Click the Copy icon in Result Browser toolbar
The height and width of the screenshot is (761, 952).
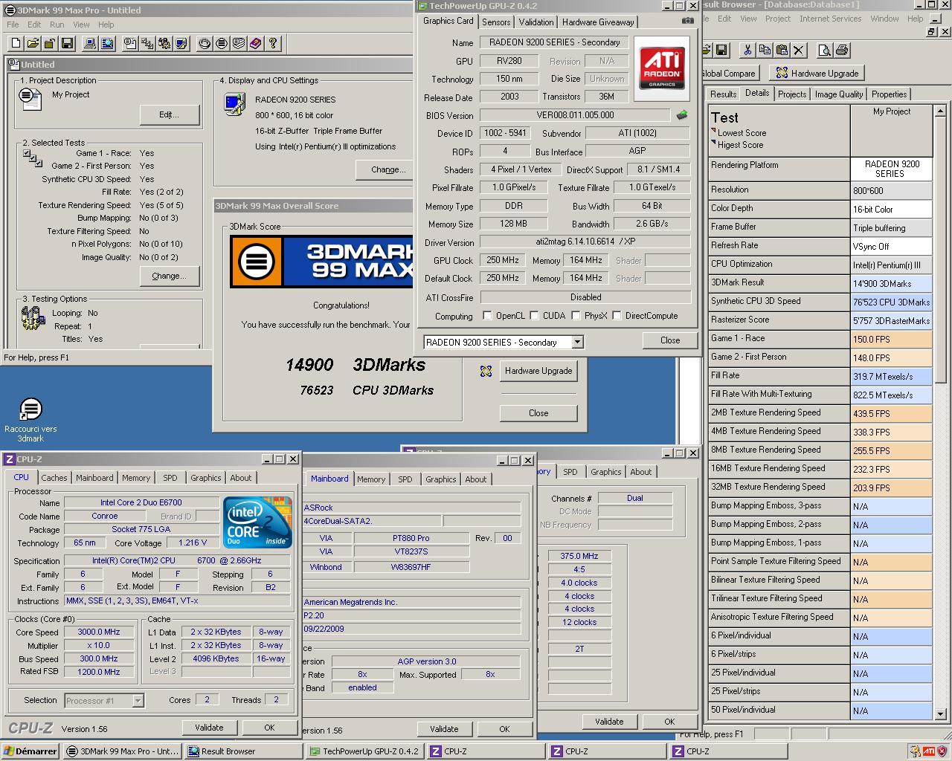765,50
